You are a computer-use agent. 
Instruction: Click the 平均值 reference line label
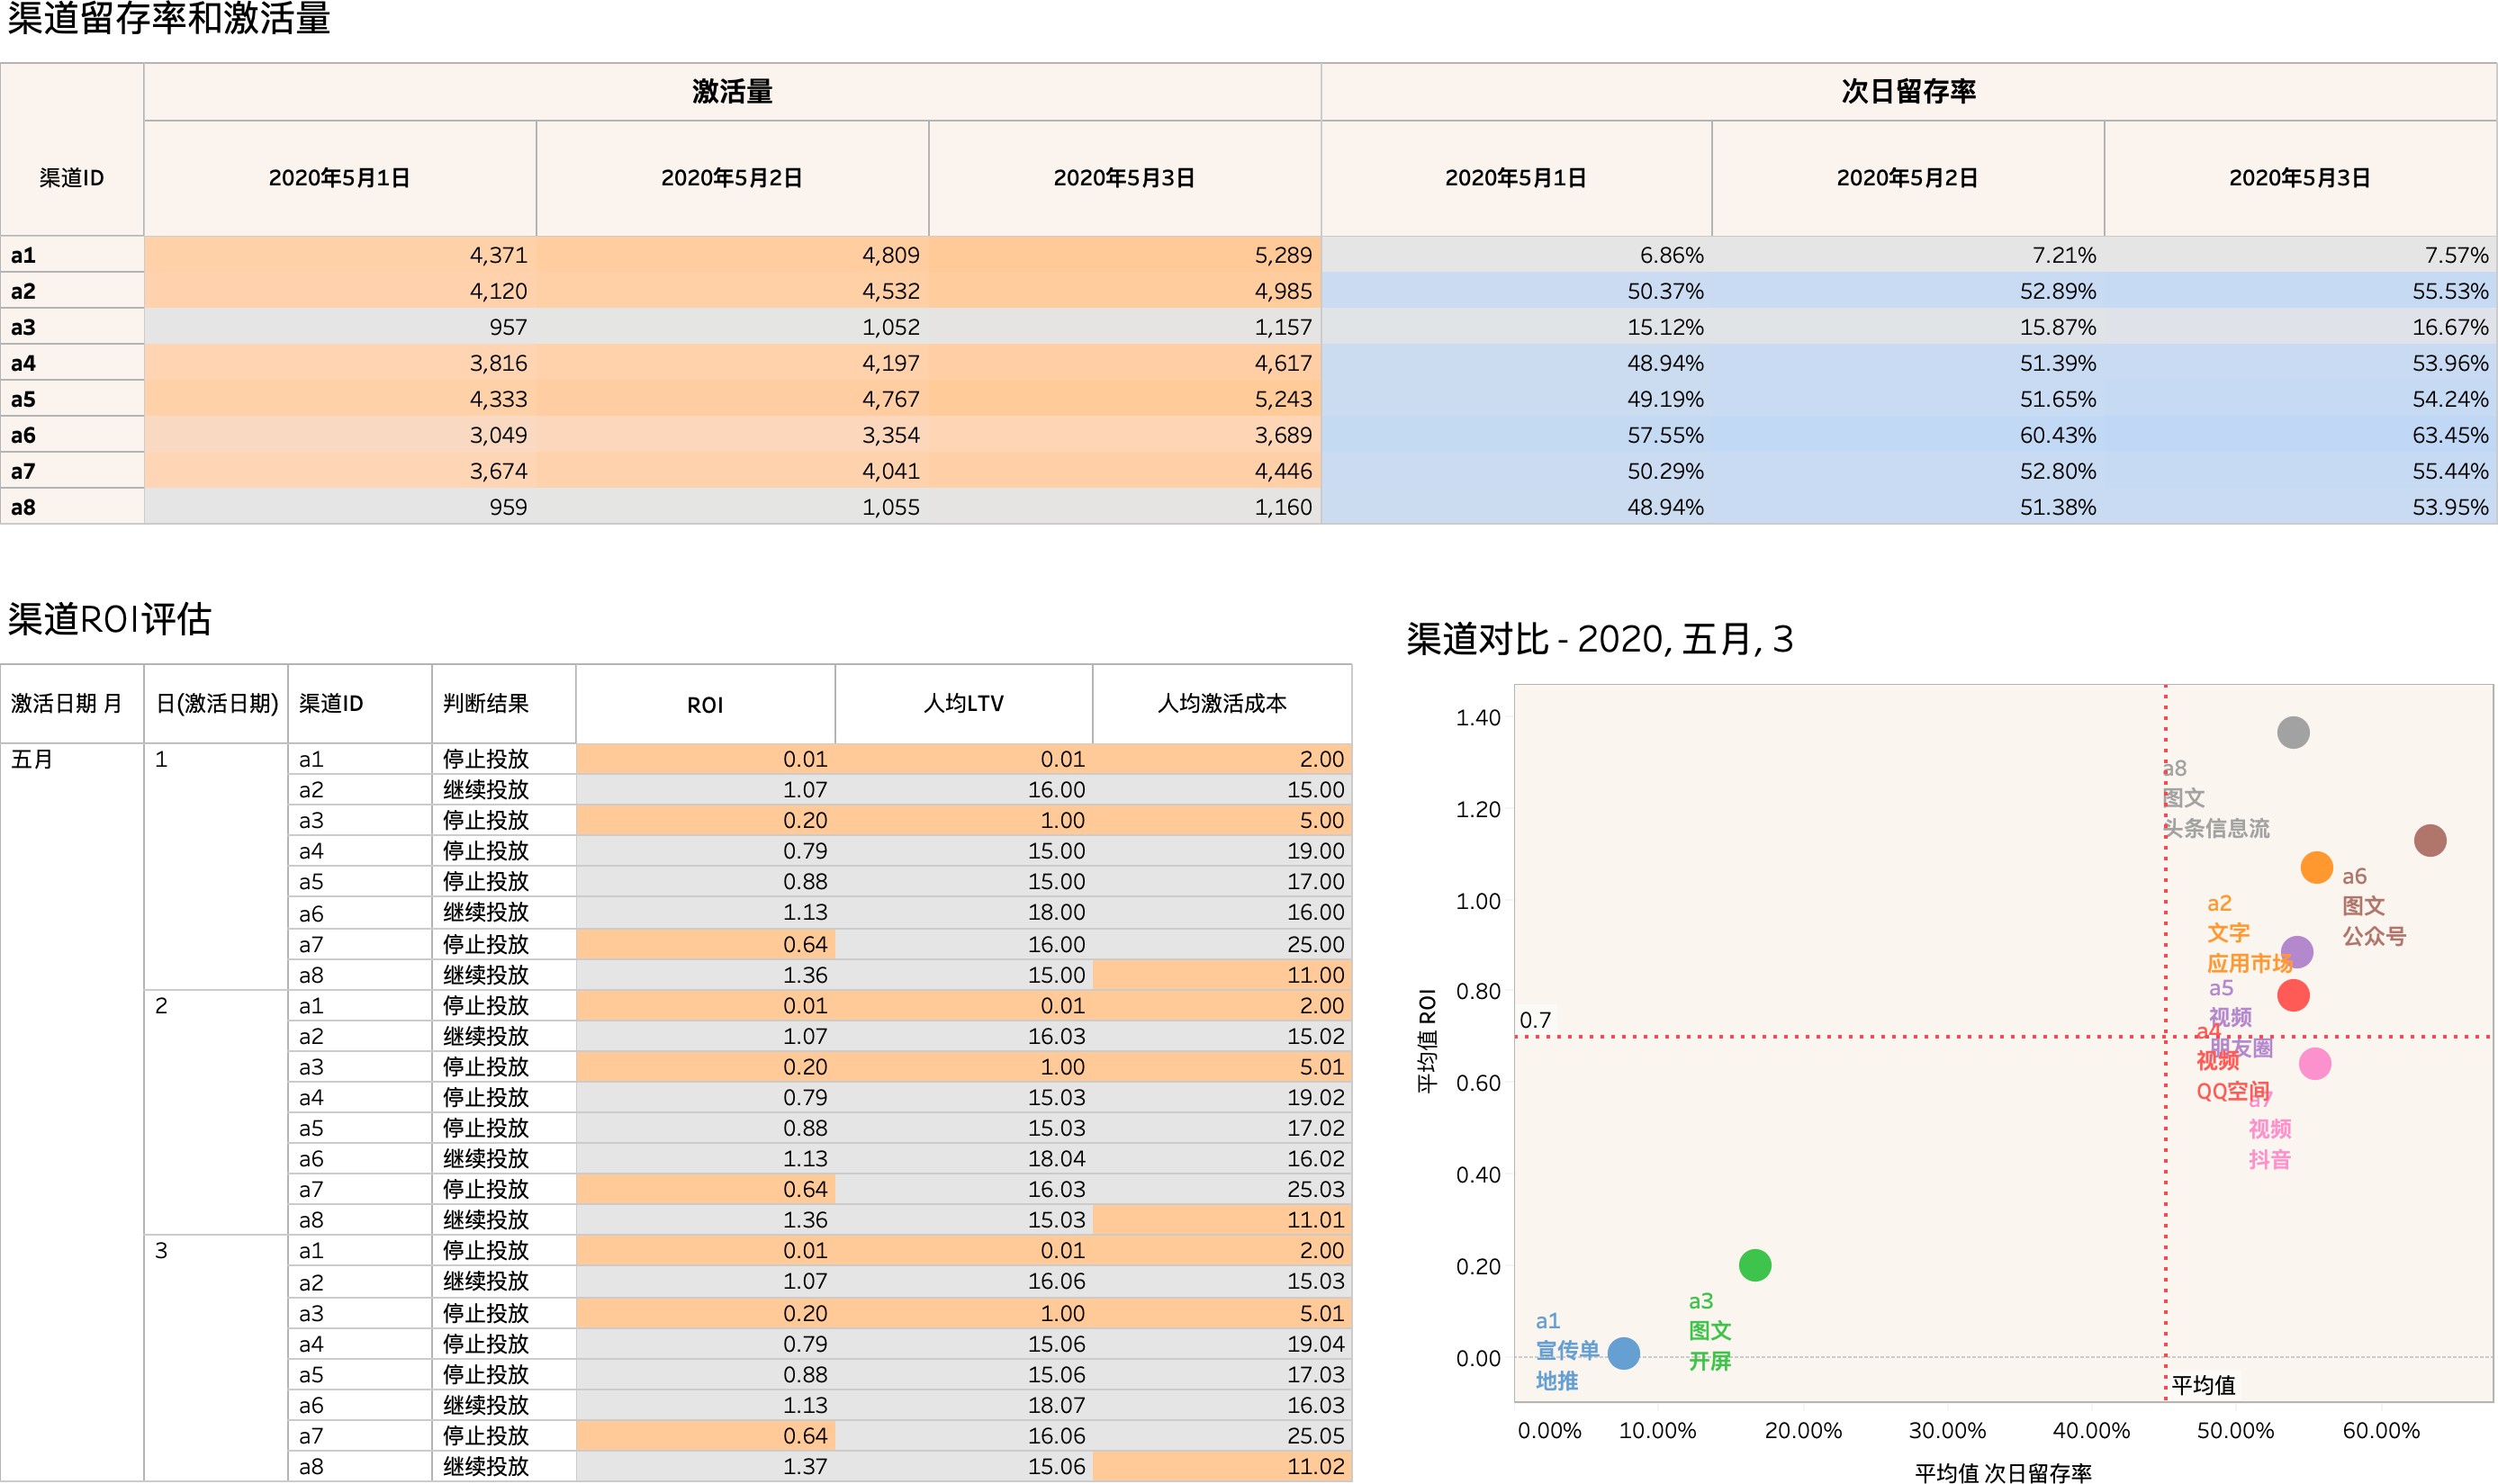[x=2202, y=1384]
